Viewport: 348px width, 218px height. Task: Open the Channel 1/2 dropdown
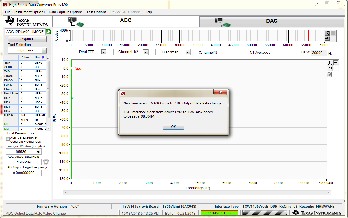click(x=146, y=52)
